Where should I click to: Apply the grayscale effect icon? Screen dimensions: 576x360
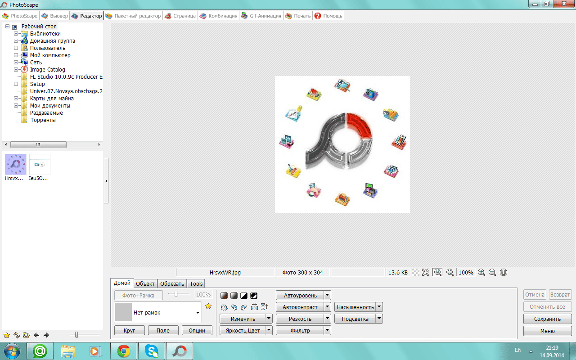pos(234,296)
